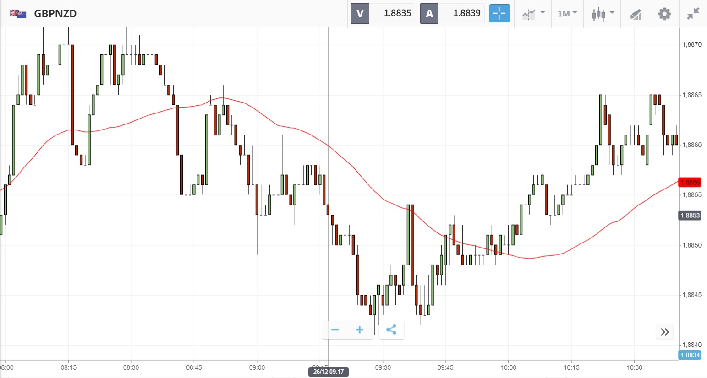This screenshot has height=378, width=707.
Task: Open the 1M timeframe dropdown
Action: point(567,14)
